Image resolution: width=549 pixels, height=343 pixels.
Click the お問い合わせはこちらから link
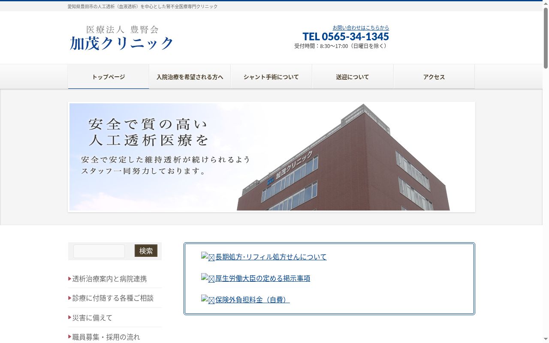(x=361, y=27)
